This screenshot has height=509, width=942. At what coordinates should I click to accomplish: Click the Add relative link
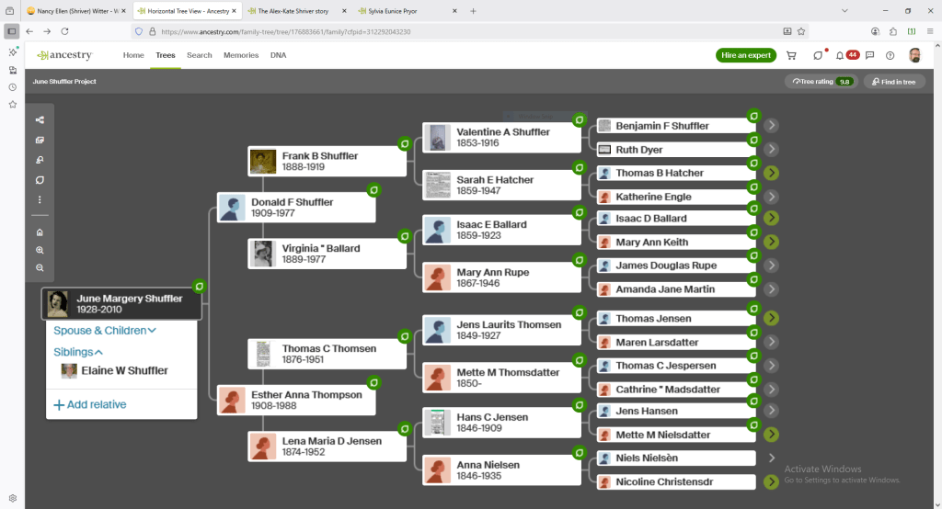(90, 404)
